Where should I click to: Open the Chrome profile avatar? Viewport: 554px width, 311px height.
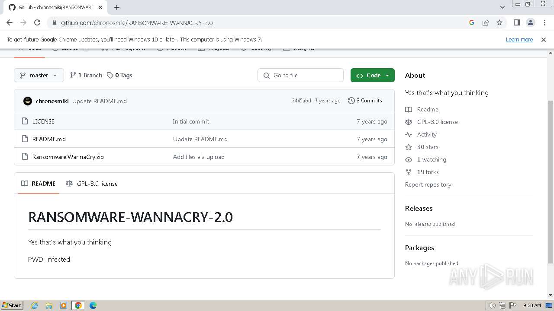click(x=530, y=22)
